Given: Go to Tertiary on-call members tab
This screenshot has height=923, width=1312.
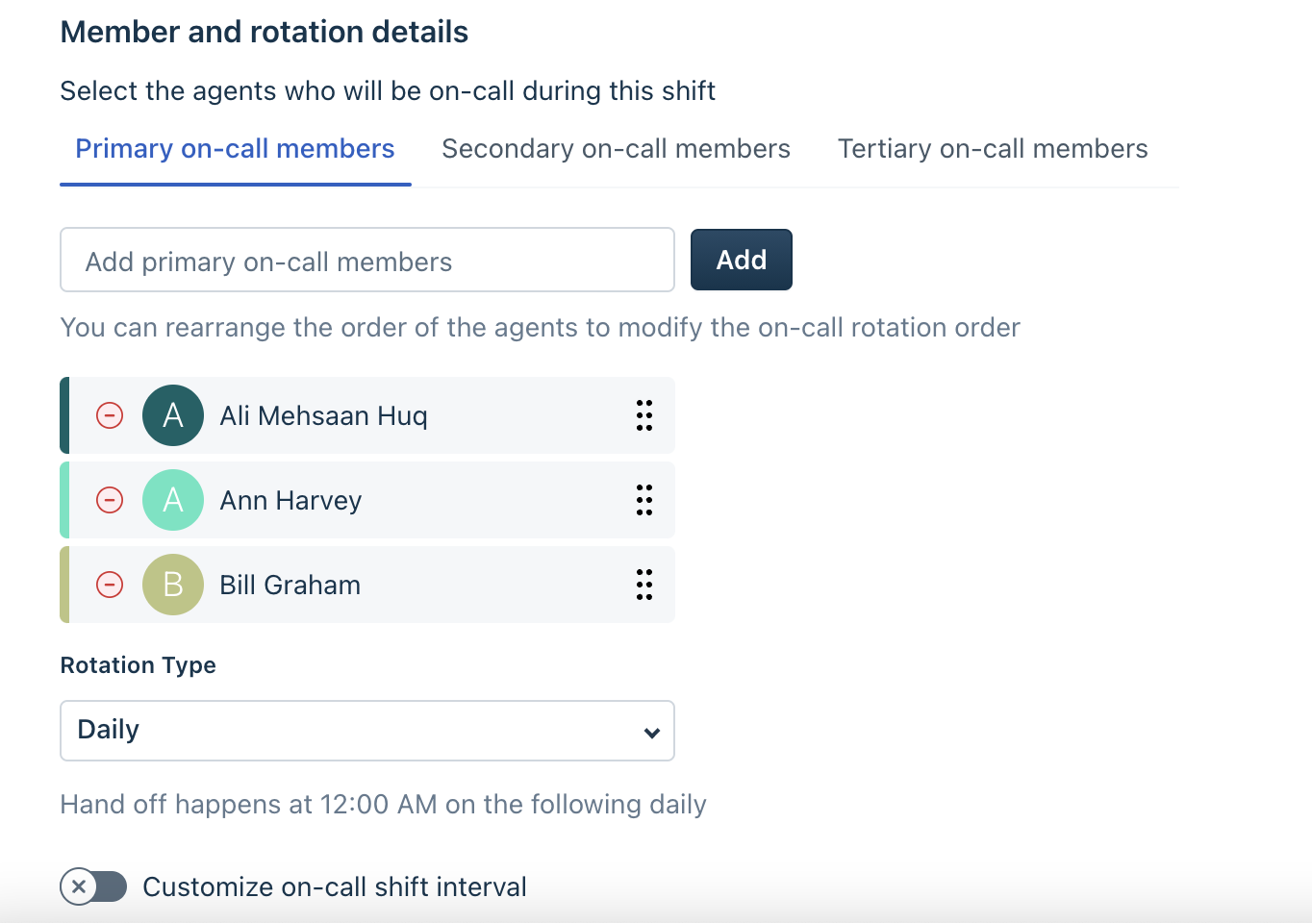Looking at the screenshot, I should [993, 149].
